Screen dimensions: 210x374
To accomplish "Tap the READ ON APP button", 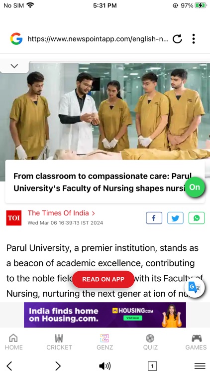I will (x=103, y=279).
